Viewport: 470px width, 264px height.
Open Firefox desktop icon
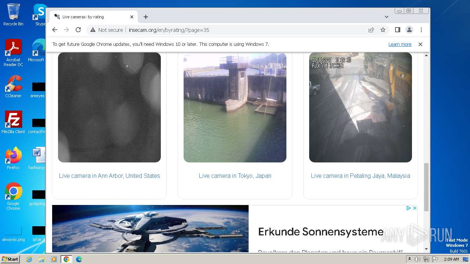tap(13, 158)
